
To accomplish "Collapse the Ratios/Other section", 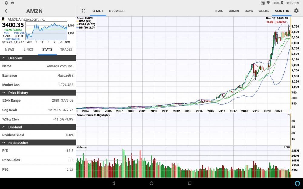I will click(x=38, y=143).
